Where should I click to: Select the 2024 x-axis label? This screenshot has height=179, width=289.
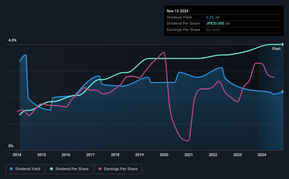262,155
